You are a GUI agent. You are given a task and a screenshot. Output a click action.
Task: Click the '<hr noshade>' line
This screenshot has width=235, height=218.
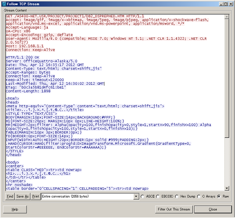coord(19,185)
